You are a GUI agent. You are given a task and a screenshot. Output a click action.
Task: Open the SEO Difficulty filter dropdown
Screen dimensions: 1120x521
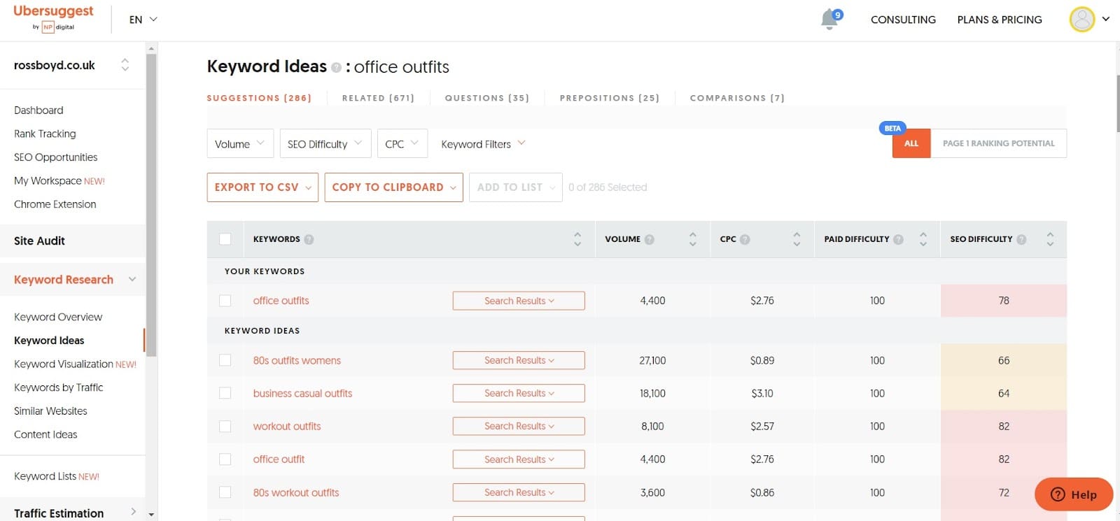(x=325, y=144)
